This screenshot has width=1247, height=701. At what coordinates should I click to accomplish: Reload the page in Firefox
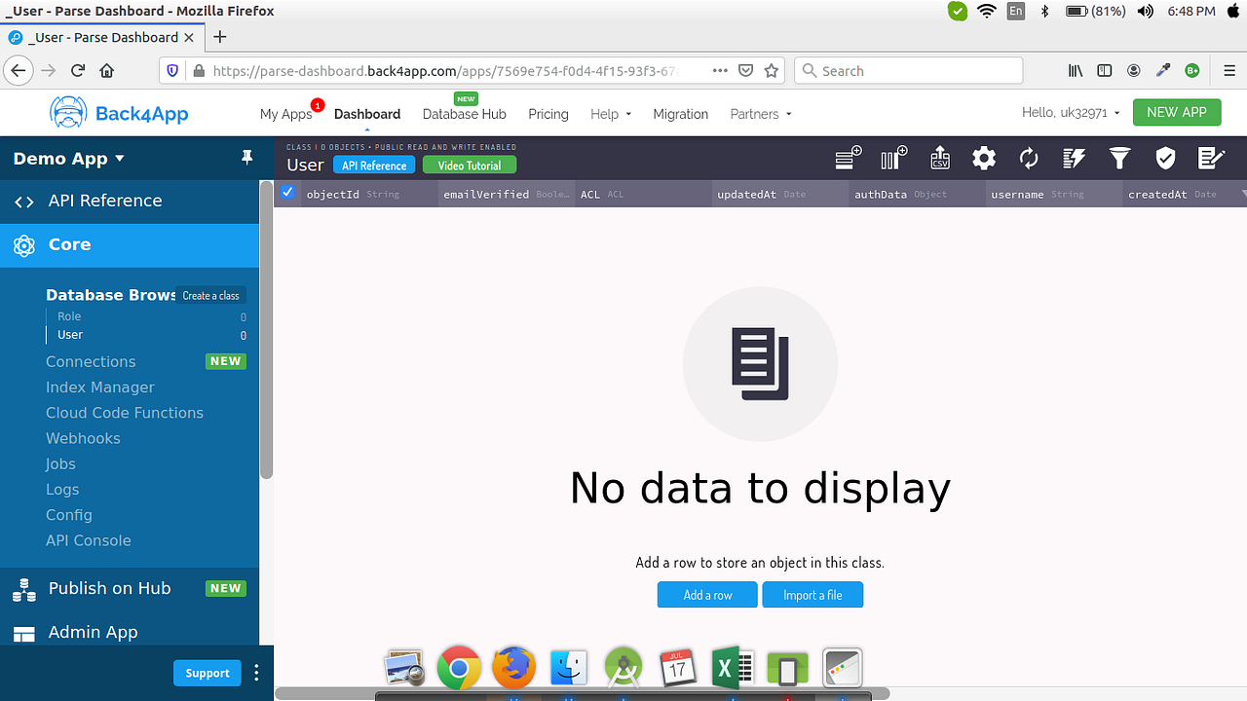(x=78, y=70)
